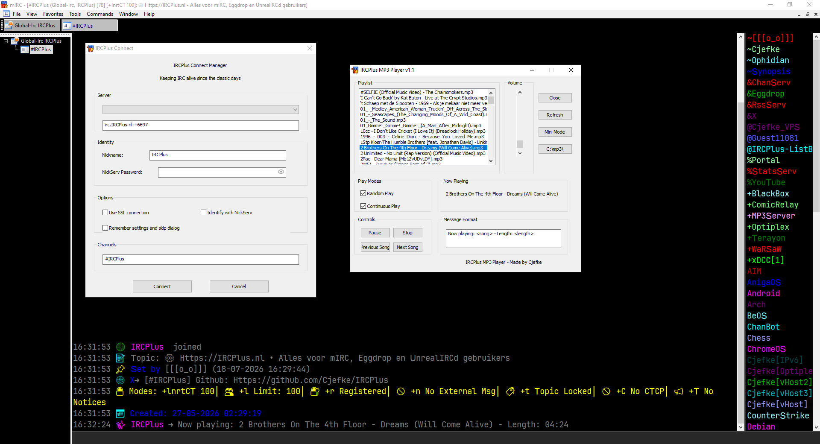Click the tag icon before '+t Topic Locked'
The image size is (820, 444).
510,391
